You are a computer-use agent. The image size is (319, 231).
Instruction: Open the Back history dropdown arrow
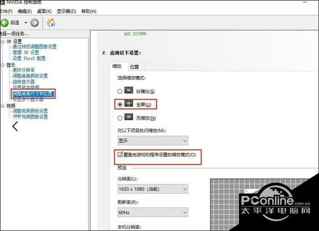tap(26, 23)
